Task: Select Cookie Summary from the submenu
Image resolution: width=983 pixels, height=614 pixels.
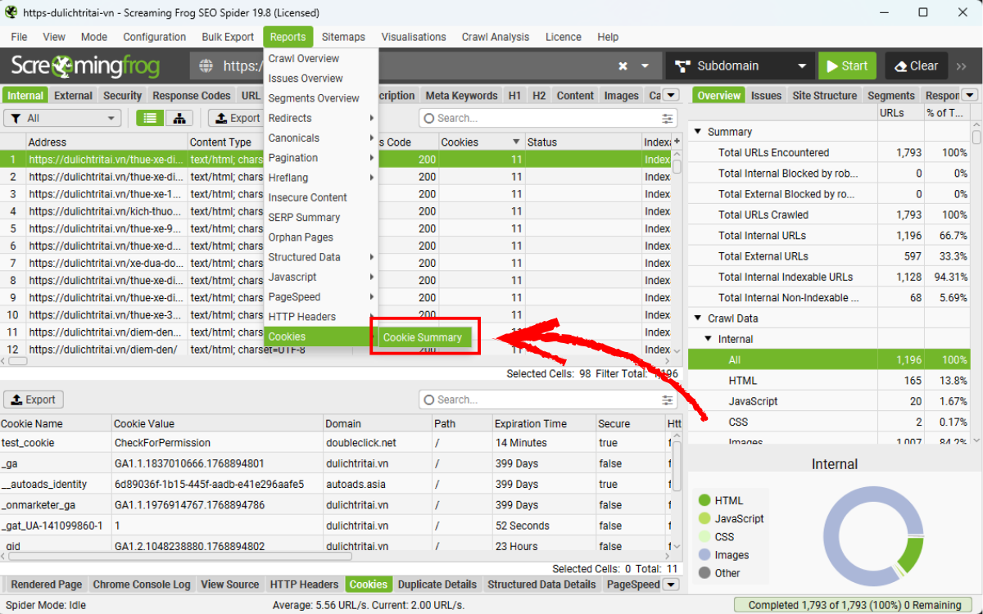Action: [423, 337]
